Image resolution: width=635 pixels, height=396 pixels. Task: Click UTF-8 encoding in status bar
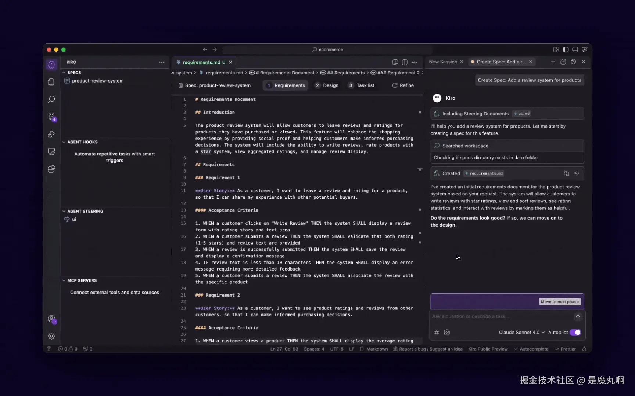(337, 349)
